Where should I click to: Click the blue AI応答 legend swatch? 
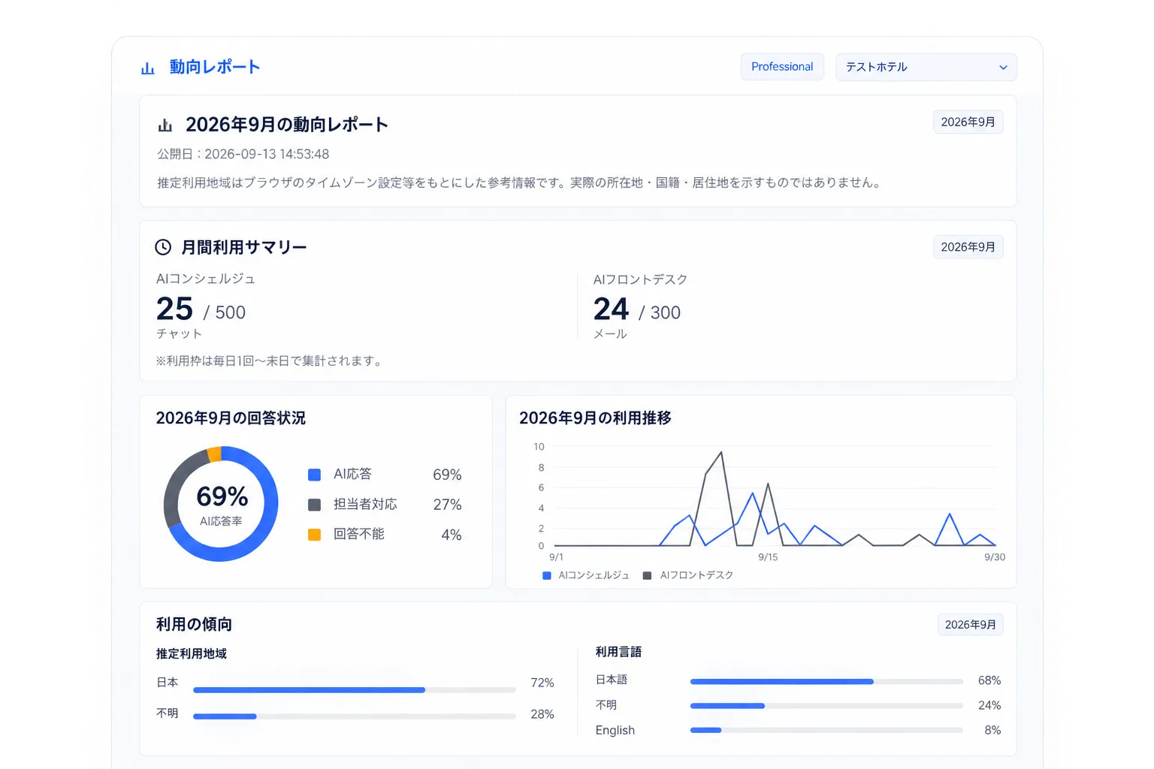tap(315, 475)
